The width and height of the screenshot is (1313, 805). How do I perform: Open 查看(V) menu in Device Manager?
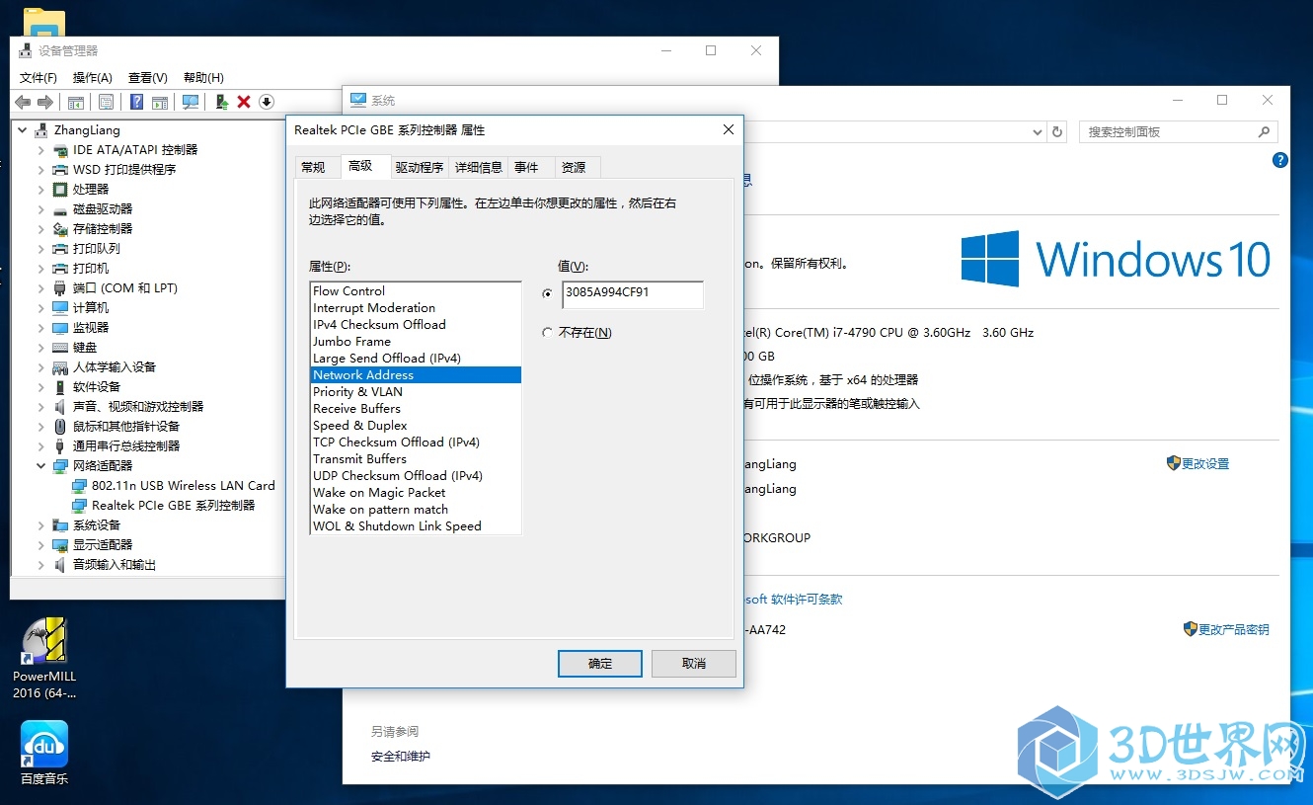(x=148, y=77)
